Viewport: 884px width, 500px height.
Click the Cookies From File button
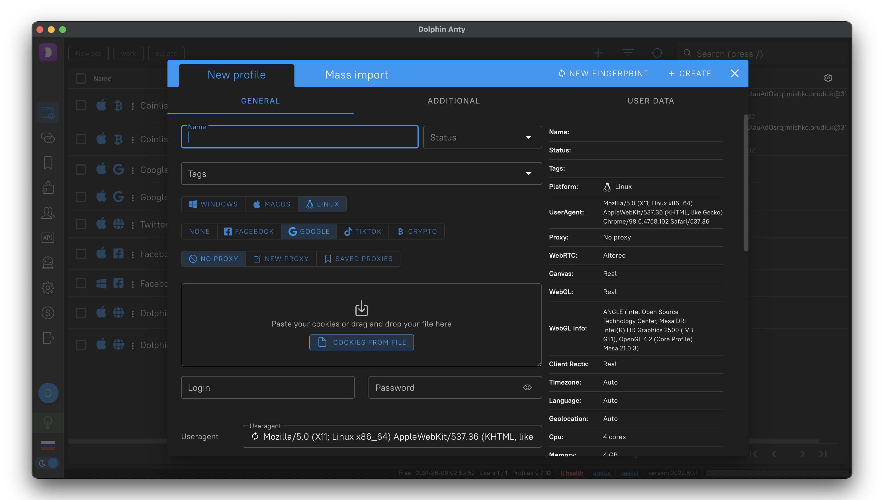point(361,342)
